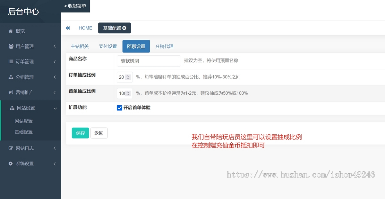Open the 分销管理 menu item

tap(30, 77)
